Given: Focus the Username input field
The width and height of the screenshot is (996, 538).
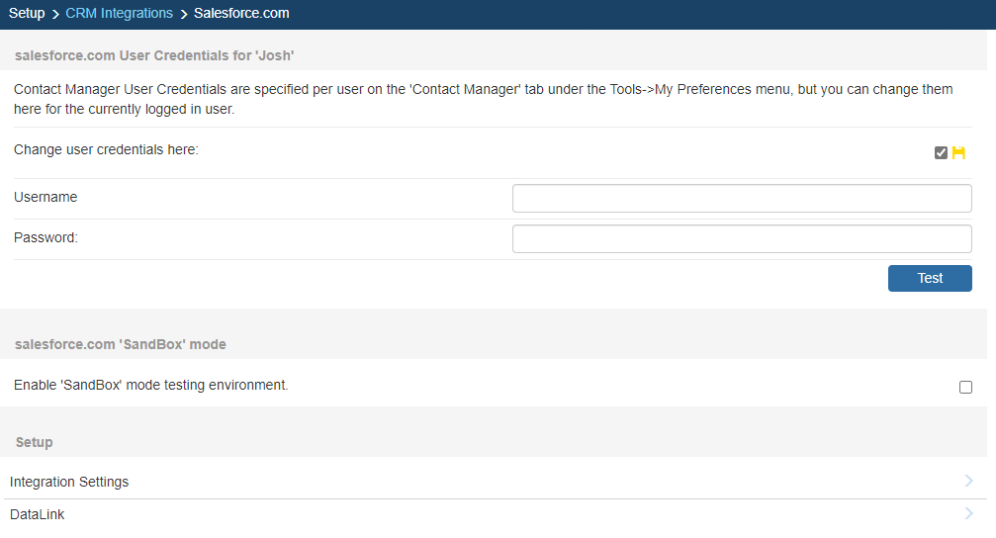Looking at the screenshot, I should [x=742, y=198].
